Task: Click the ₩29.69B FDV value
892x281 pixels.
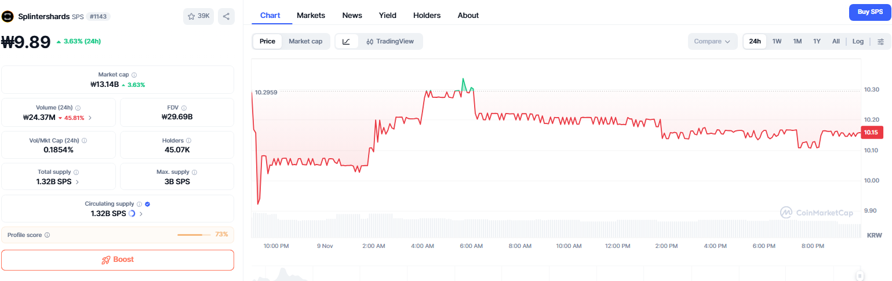Action: pos(177,117)
